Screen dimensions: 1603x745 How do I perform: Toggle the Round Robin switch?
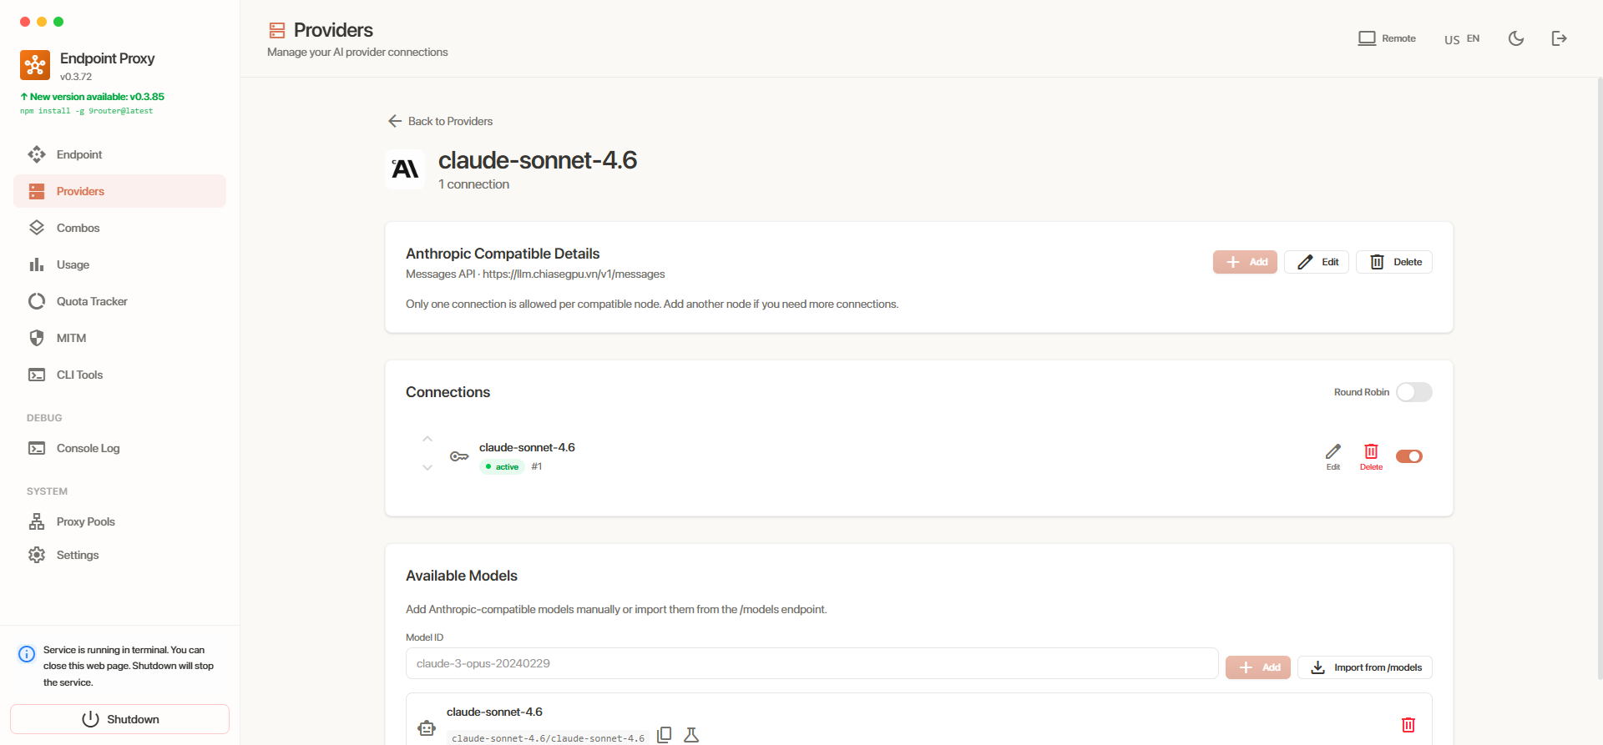(1414, 392)
